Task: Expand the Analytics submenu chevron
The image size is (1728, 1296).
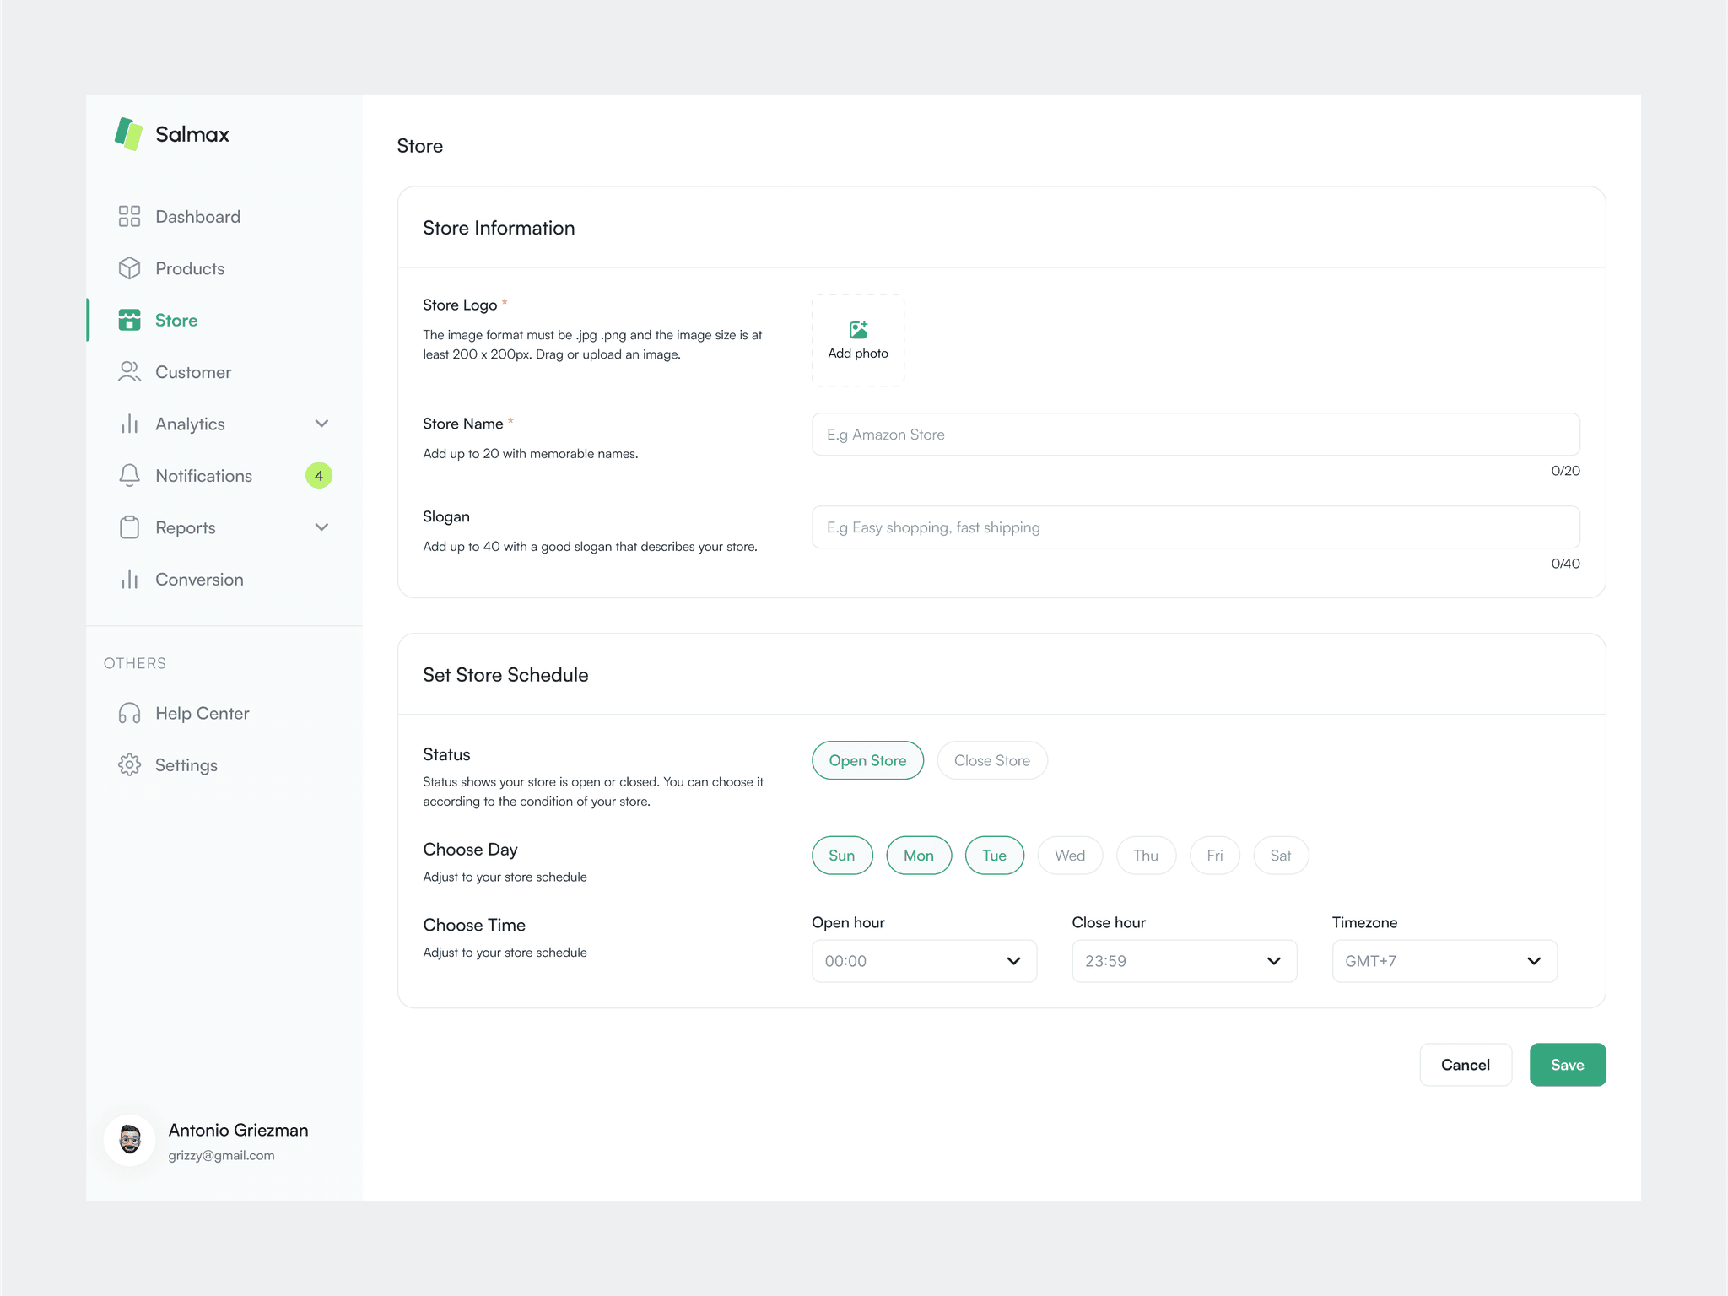Action: coord(321,424)
